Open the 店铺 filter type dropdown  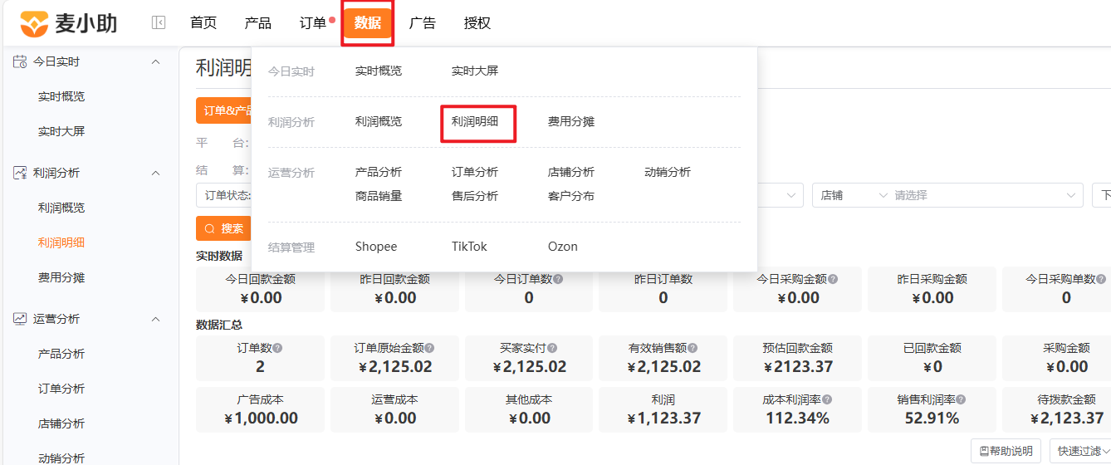coord(854,195)
